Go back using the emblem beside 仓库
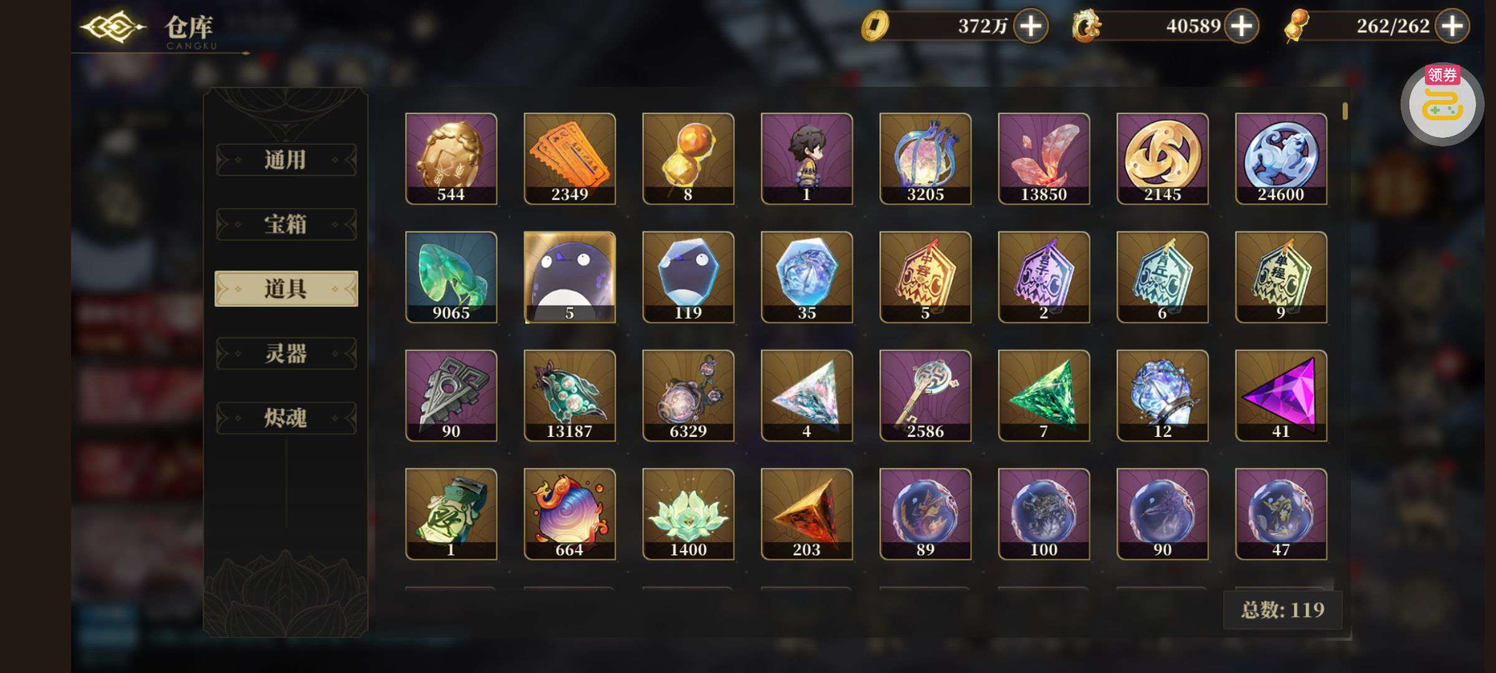 [113, 27]
